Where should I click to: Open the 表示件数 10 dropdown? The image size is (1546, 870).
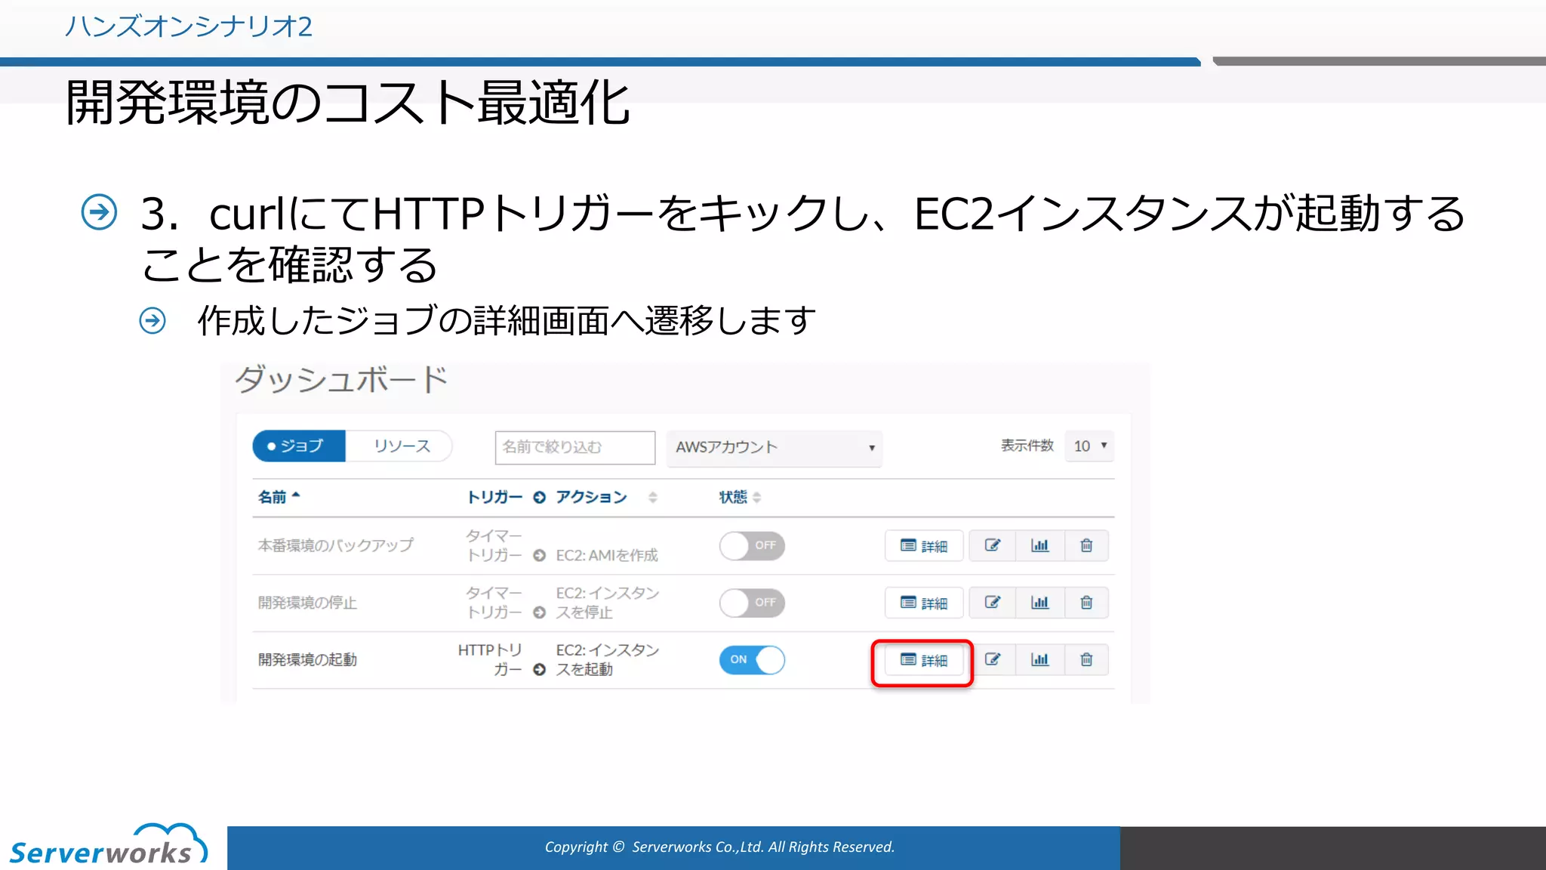pyautogui.click(x=1089, y=446)
